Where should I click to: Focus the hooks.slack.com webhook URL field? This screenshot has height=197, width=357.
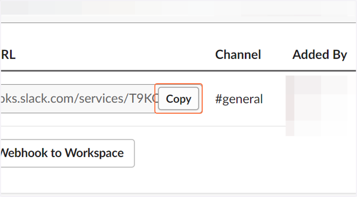coord(79,99)
